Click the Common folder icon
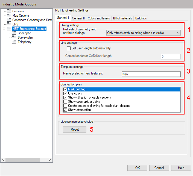This screenshot has width=193, height=176. tap(9, 11)
